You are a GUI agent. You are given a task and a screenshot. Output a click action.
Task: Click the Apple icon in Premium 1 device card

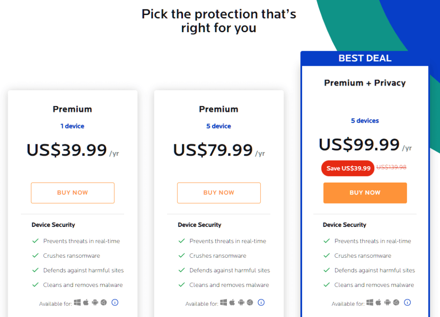[86, 302]
